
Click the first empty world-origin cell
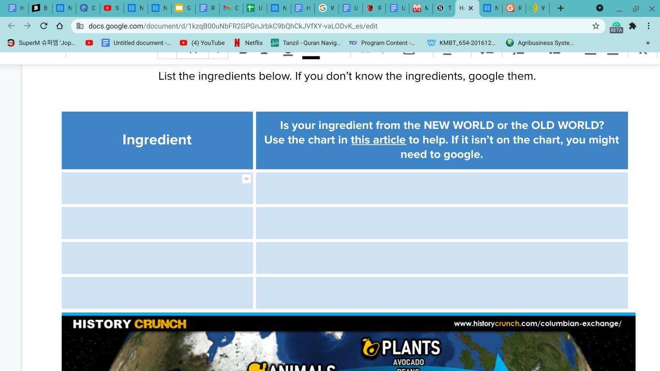pyautogui.click(x=442, y=188)
